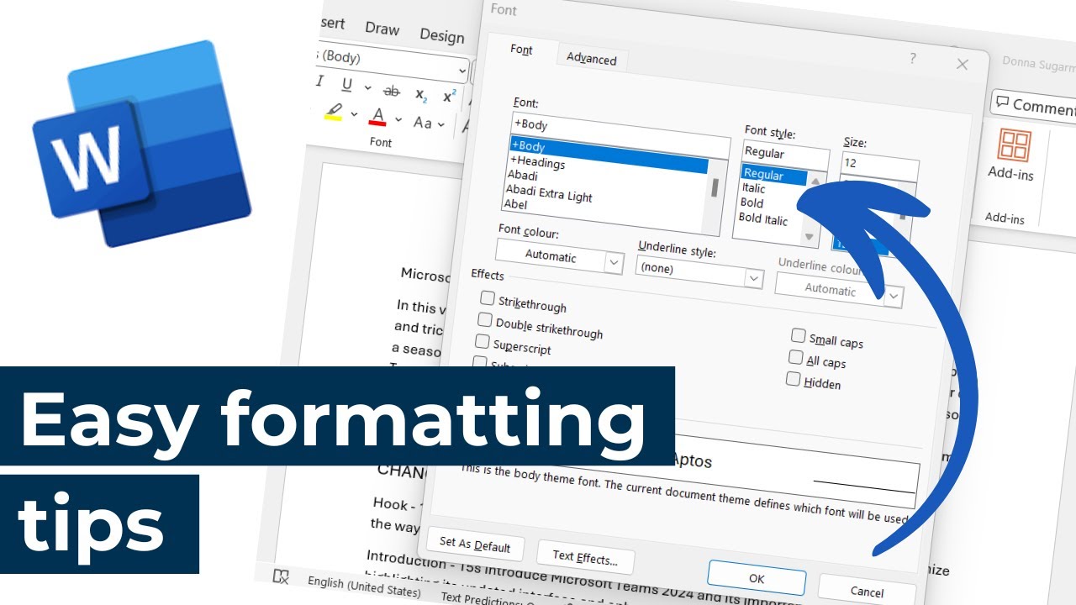This screenshot has height=605, width=1076.
Task: Click English (United States) in status bar
Action: click(364, 587)
